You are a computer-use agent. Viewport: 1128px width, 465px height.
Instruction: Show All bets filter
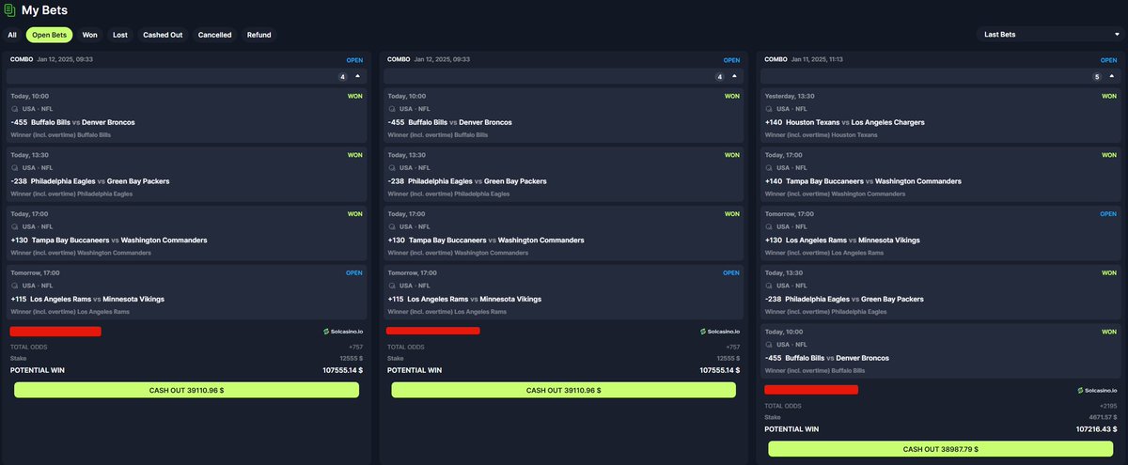pos(12,35)
